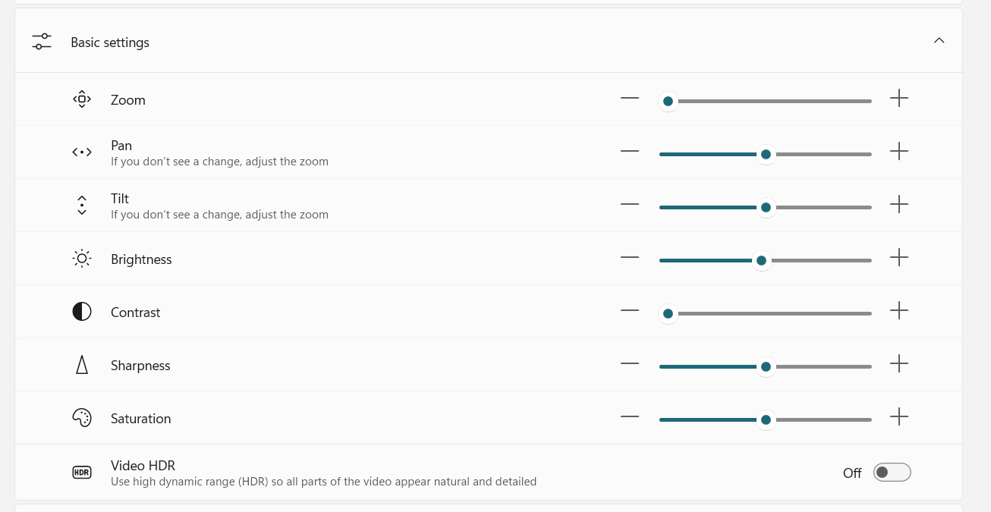Increase Brightness with the plus button

click(899, 257)
